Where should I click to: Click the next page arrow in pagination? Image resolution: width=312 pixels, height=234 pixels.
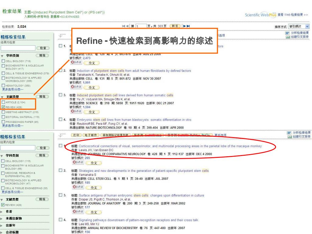[x=185, y=27]
